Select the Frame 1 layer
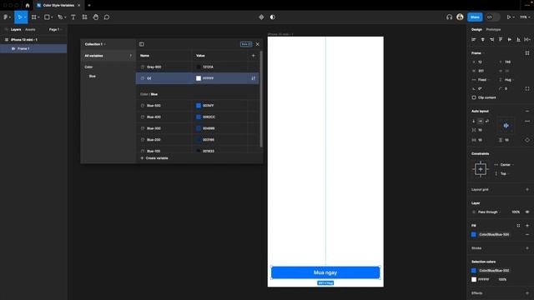The height and width of the screenshot is (300, 534). point(33,48)
